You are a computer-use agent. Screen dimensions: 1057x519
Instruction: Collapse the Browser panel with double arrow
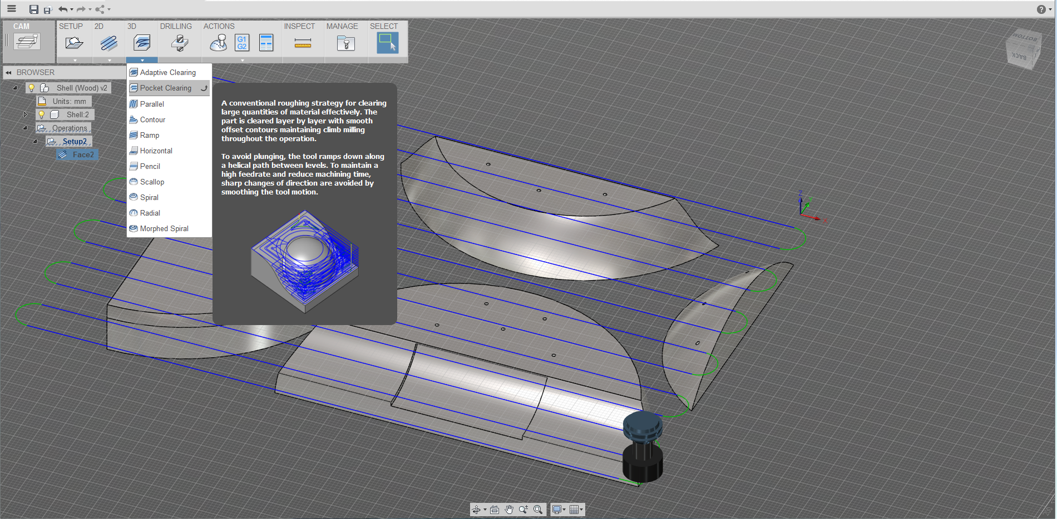click(x=8, y=72)
